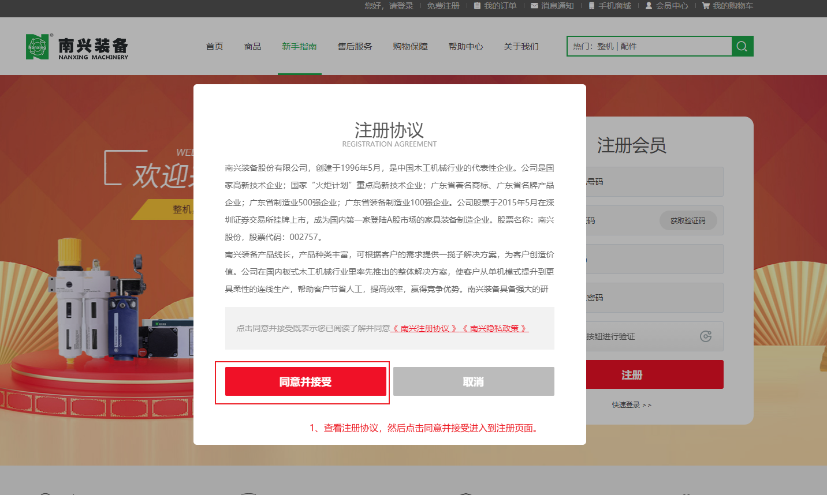Click the 密码 input field
This screenshot has height=495, width=827.
[655, 298]
